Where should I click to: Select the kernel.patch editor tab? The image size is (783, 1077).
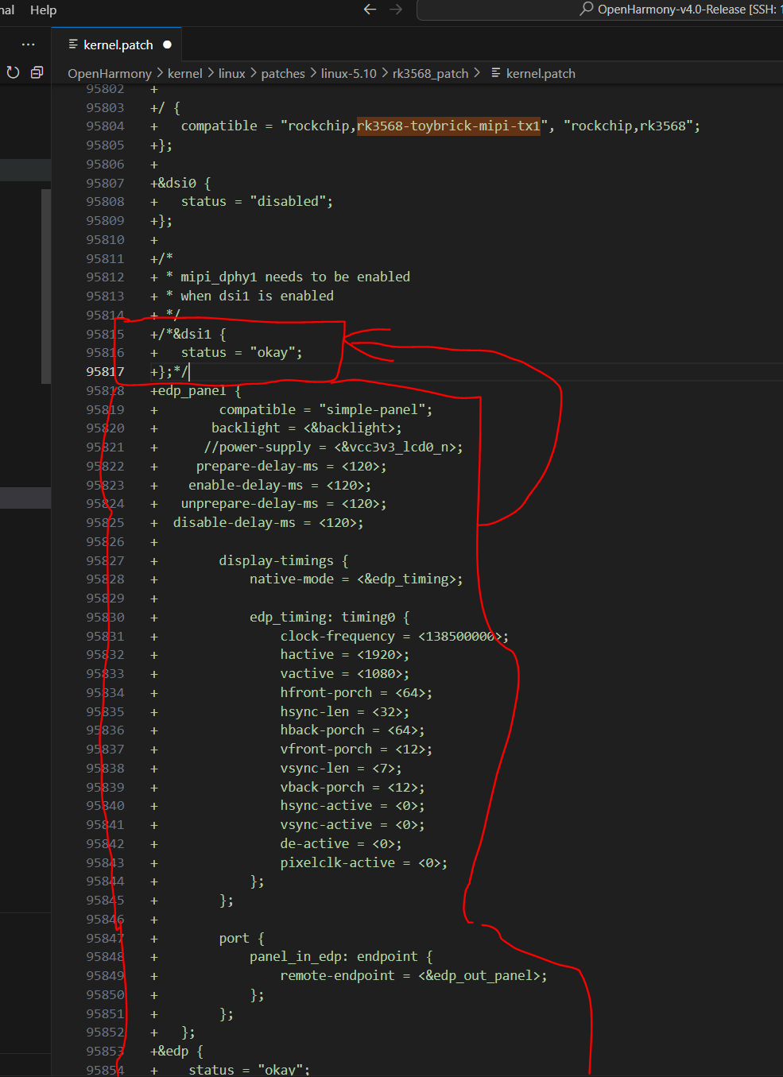point(118,45)
